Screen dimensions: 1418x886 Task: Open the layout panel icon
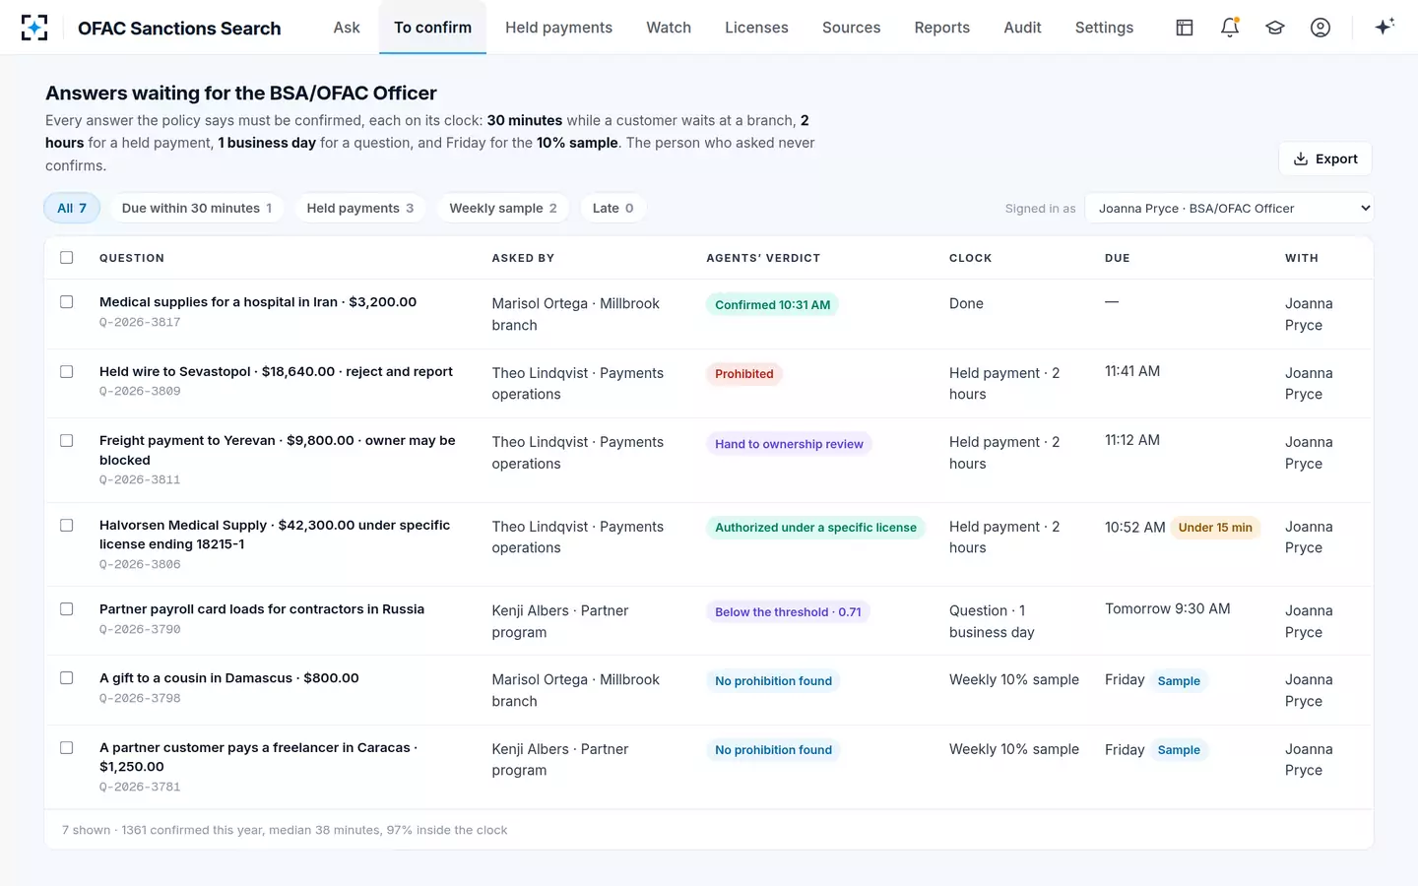click(1185, 28)
